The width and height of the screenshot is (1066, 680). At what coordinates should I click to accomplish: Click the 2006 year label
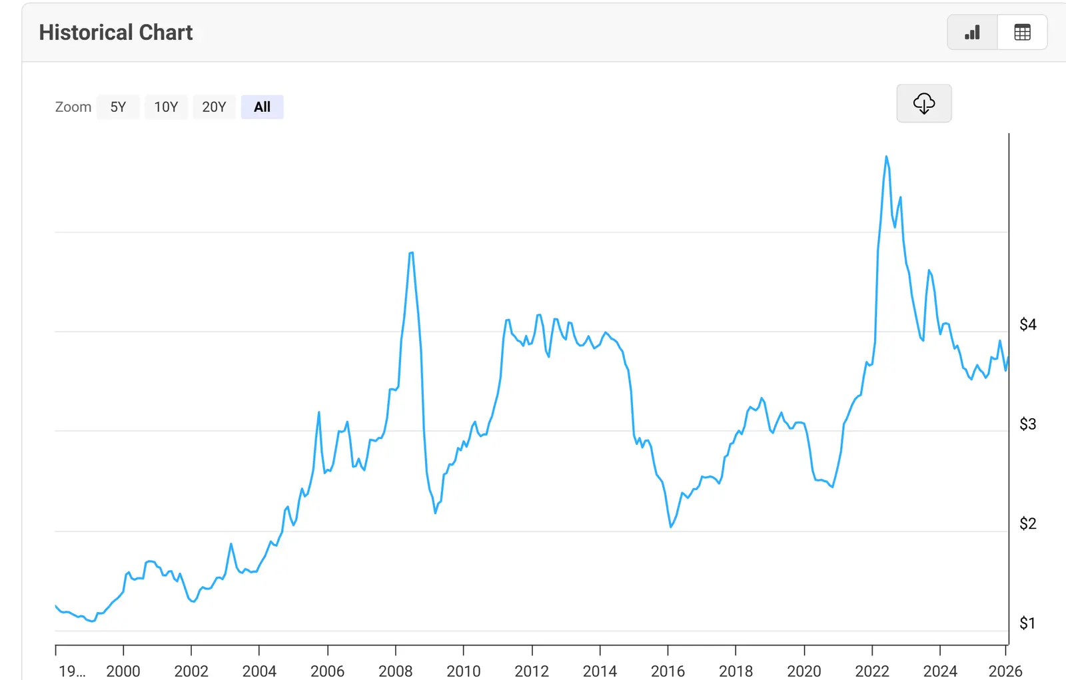(x=328, y=671)
